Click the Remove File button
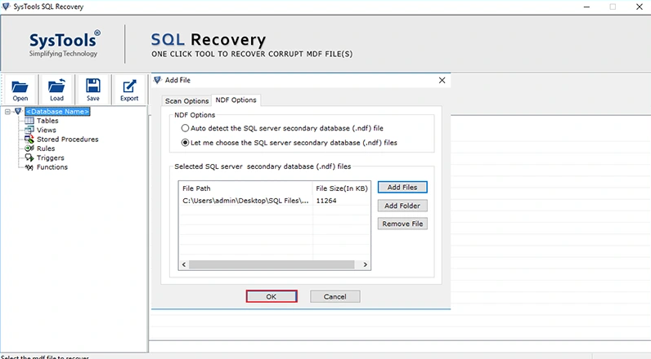This screenshot has width=651, height=359. click(x=402, y=224)
